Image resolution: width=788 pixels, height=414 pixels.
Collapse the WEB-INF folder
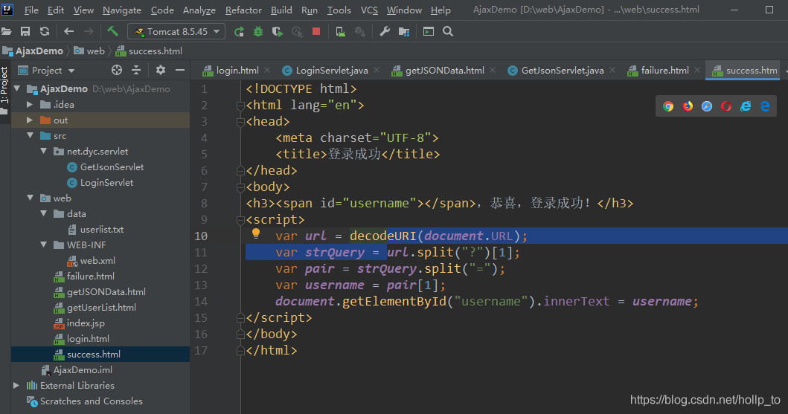[x=44, y=245]
